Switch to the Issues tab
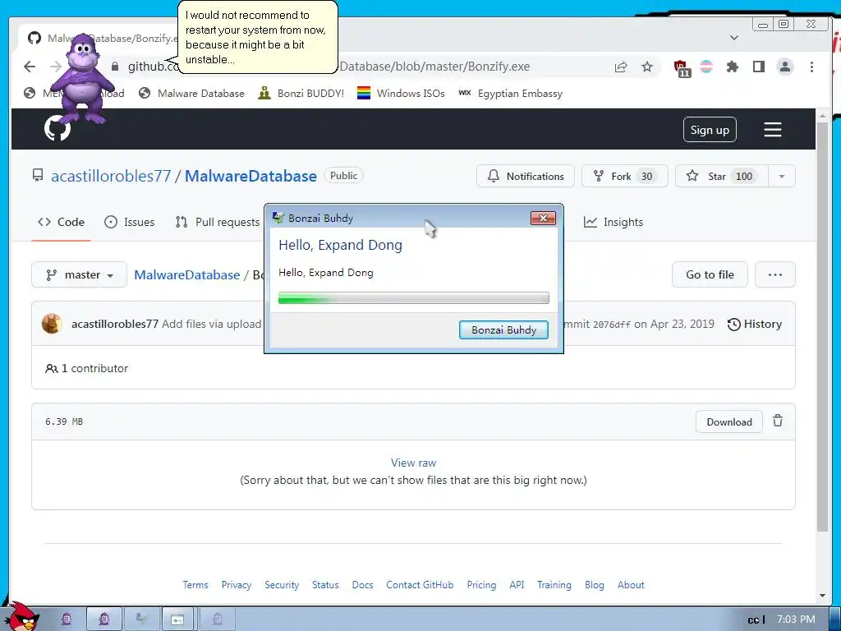Image resolution: width=841 pixels, height=631 pixels. point(129,222)
